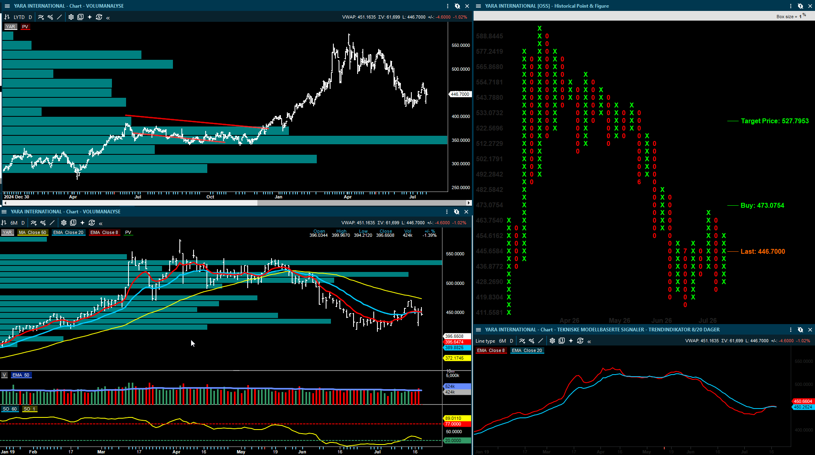Click search-link icon in top chart title bar
Image resolution: width=815 pixels, height=455 pixels.
pos(457,6)
